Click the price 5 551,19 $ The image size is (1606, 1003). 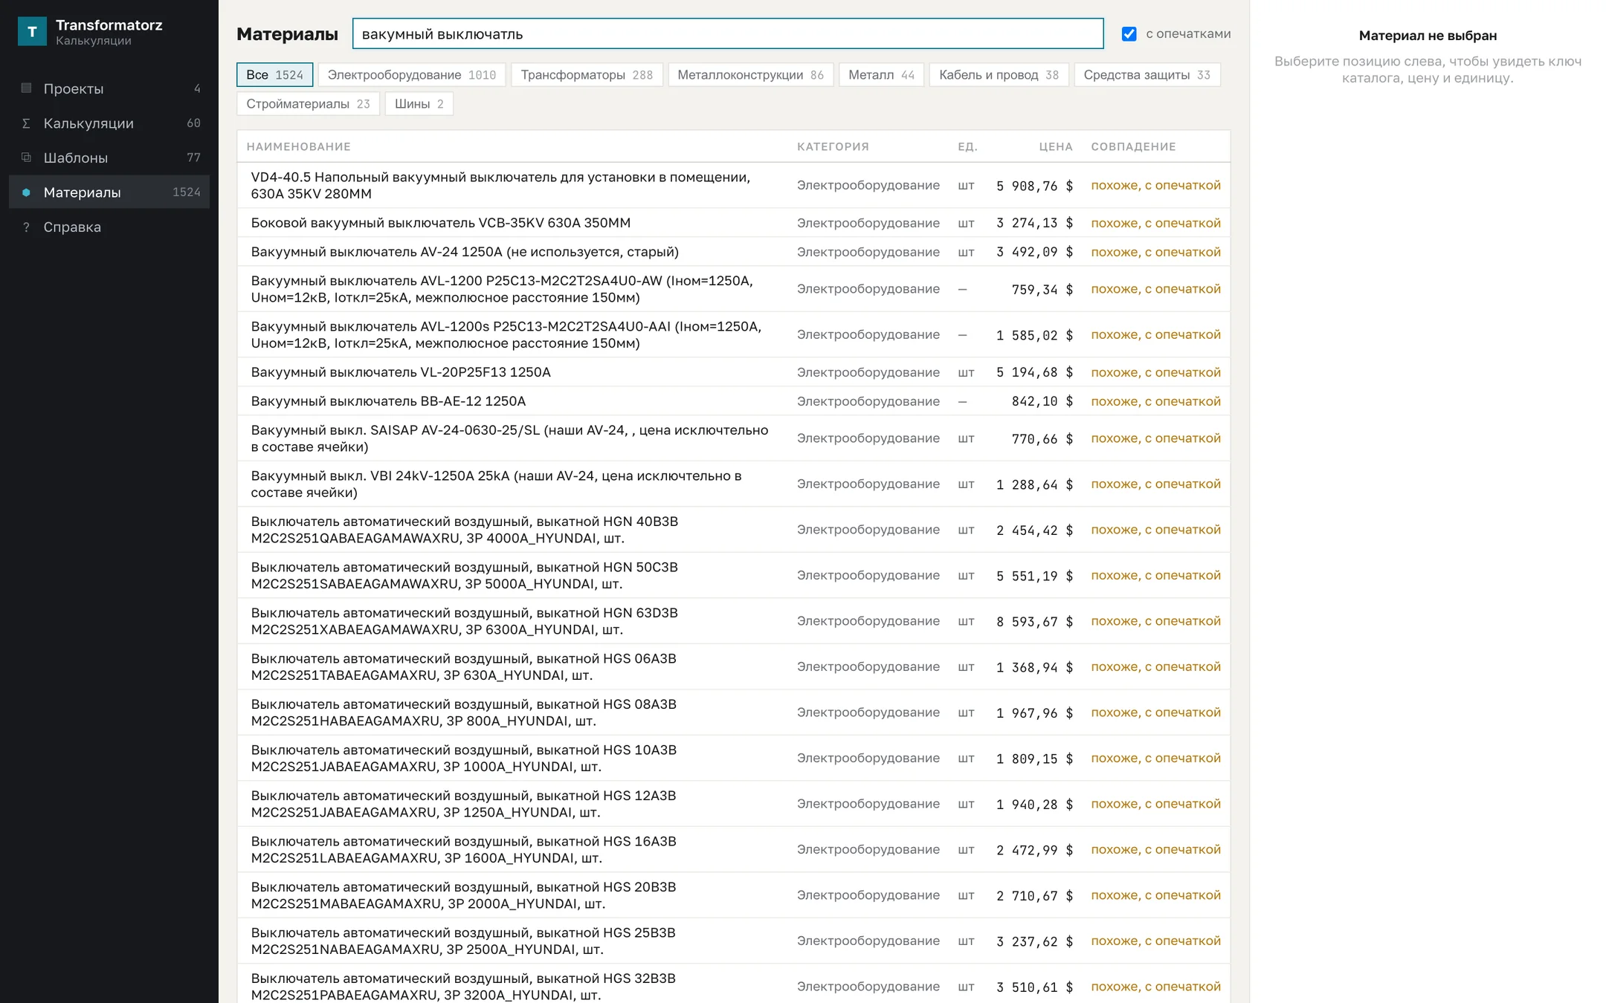pos(1034,576)
